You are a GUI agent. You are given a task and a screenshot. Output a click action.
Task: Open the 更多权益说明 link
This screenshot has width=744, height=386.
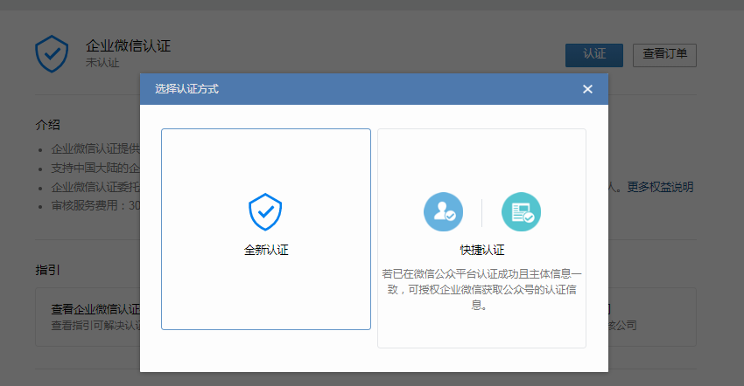pyautogui.click(x=660, y=187)
